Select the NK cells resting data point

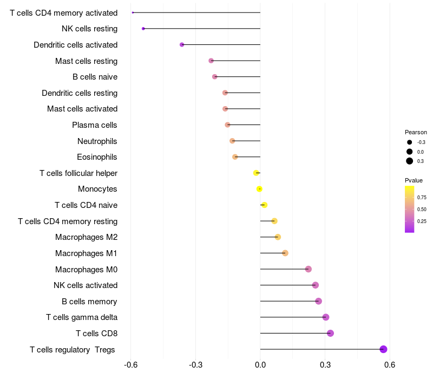tap(143, 29)
